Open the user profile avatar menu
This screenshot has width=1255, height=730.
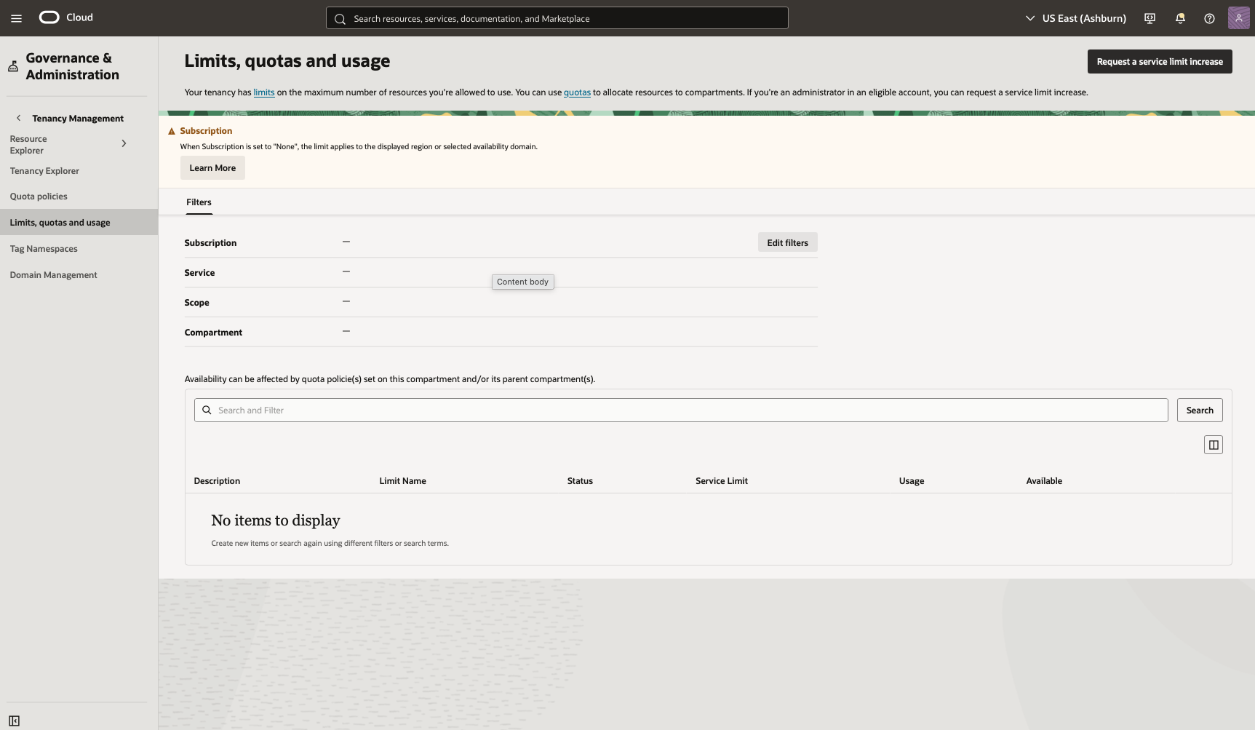click(1238, 18)
